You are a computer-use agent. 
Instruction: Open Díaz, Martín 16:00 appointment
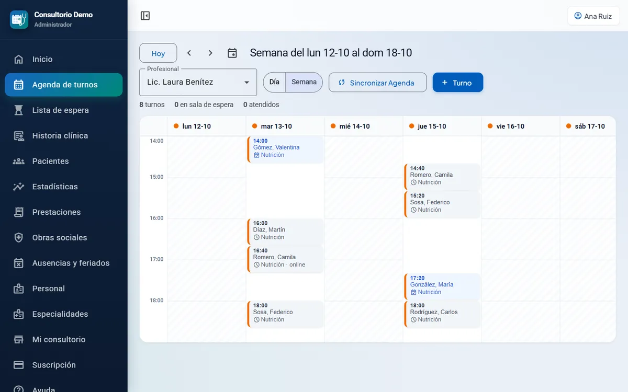pos(286,232)
